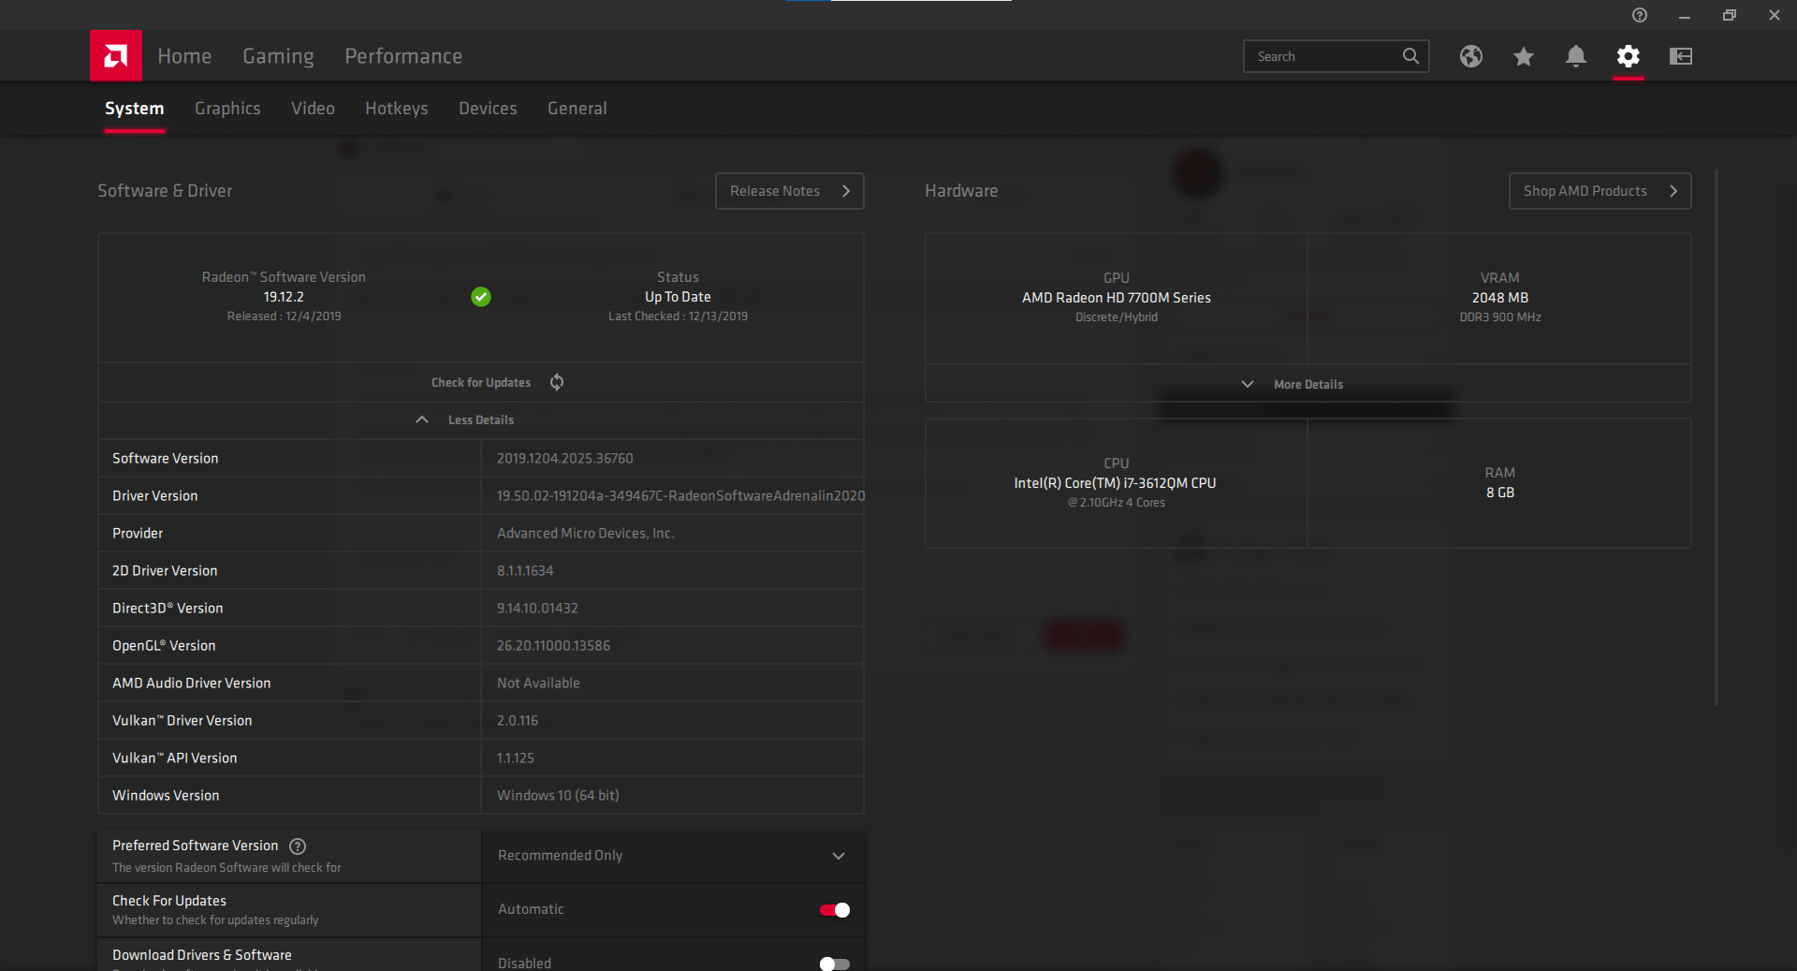Open favorites star icon
Screen dimensions: 1797x971
1523,56
